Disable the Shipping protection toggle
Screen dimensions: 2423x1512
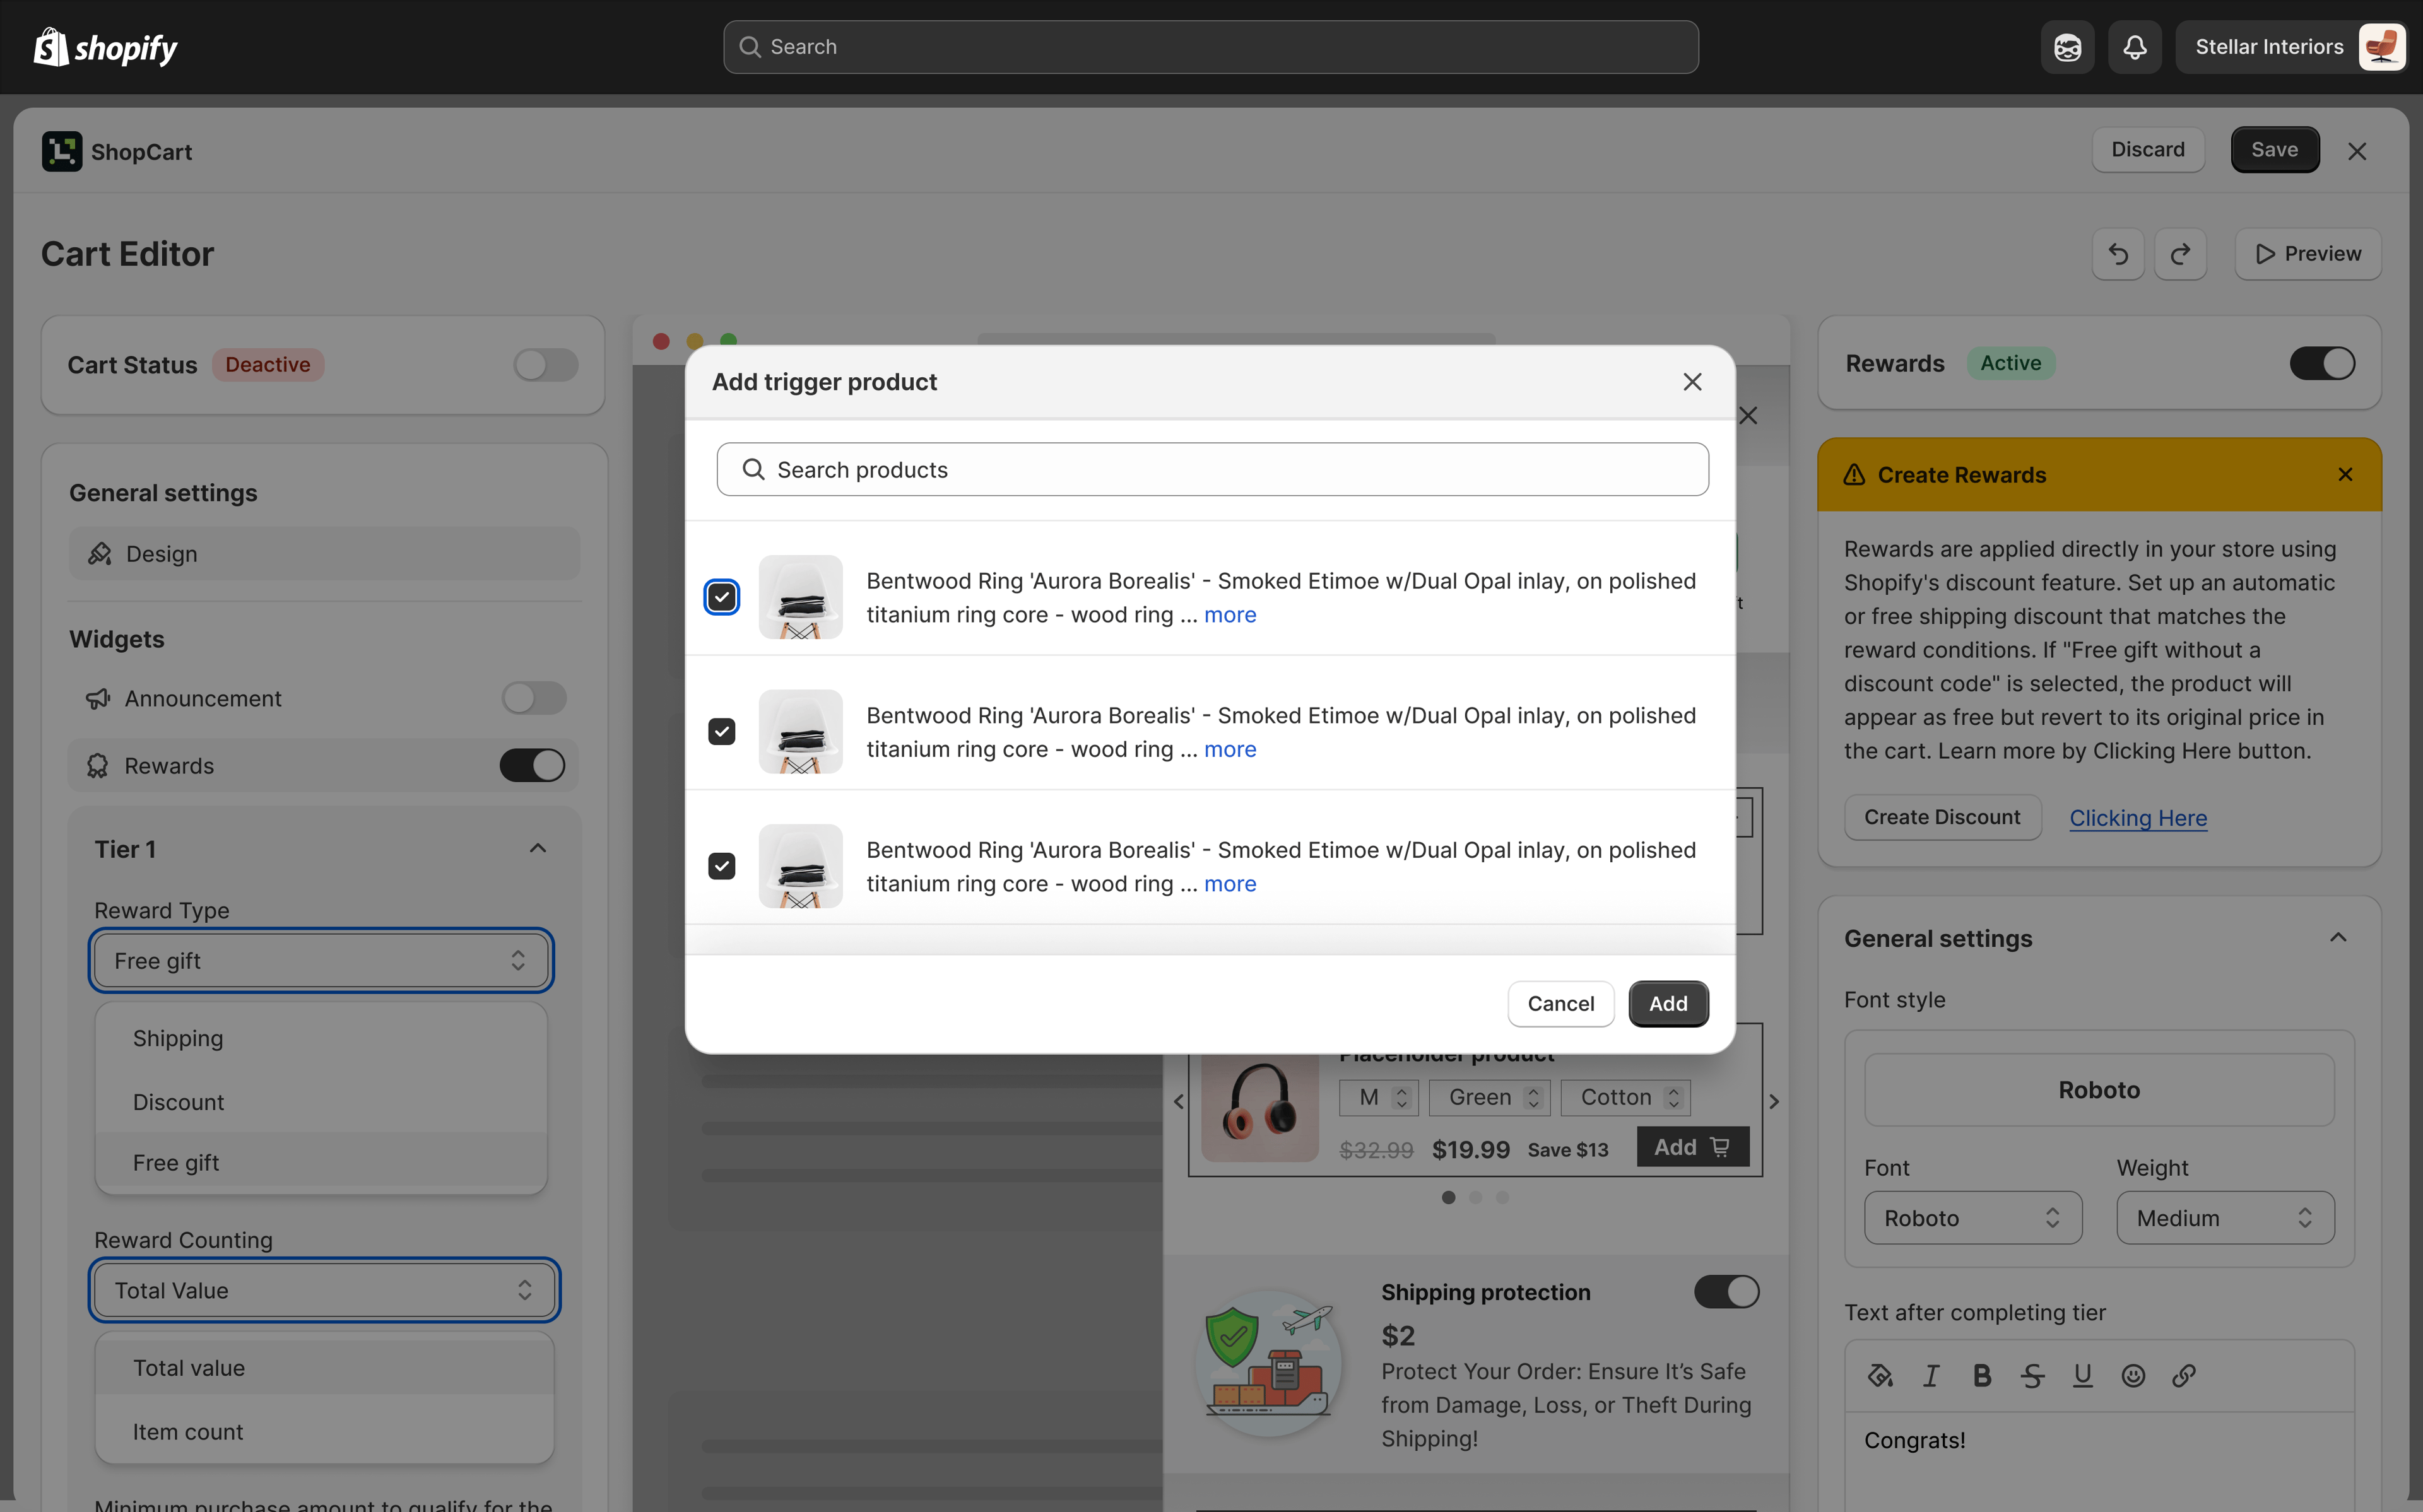1726,1292
